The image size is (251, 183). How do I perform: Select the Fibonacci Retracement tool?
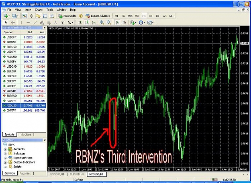click(49, 22)
